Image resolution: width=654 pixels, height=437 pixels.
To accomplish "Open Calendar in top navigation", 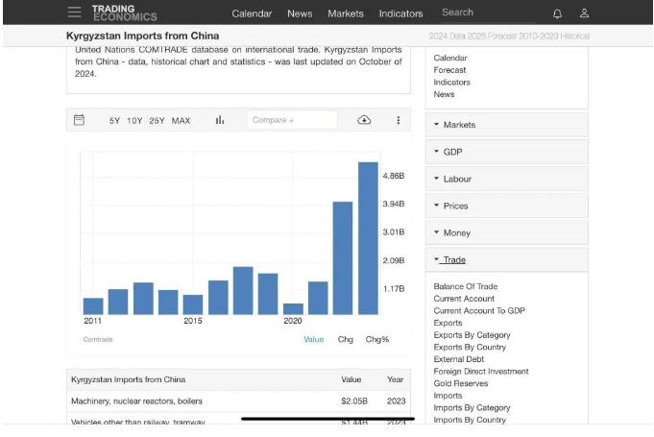I will coord(252,13).
